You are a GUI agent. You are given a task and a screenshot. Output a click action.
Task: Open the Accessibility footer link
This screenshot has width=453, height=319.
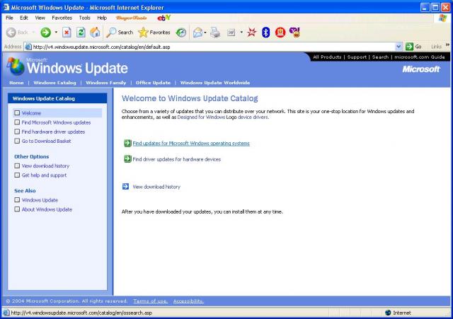point(188,301)
